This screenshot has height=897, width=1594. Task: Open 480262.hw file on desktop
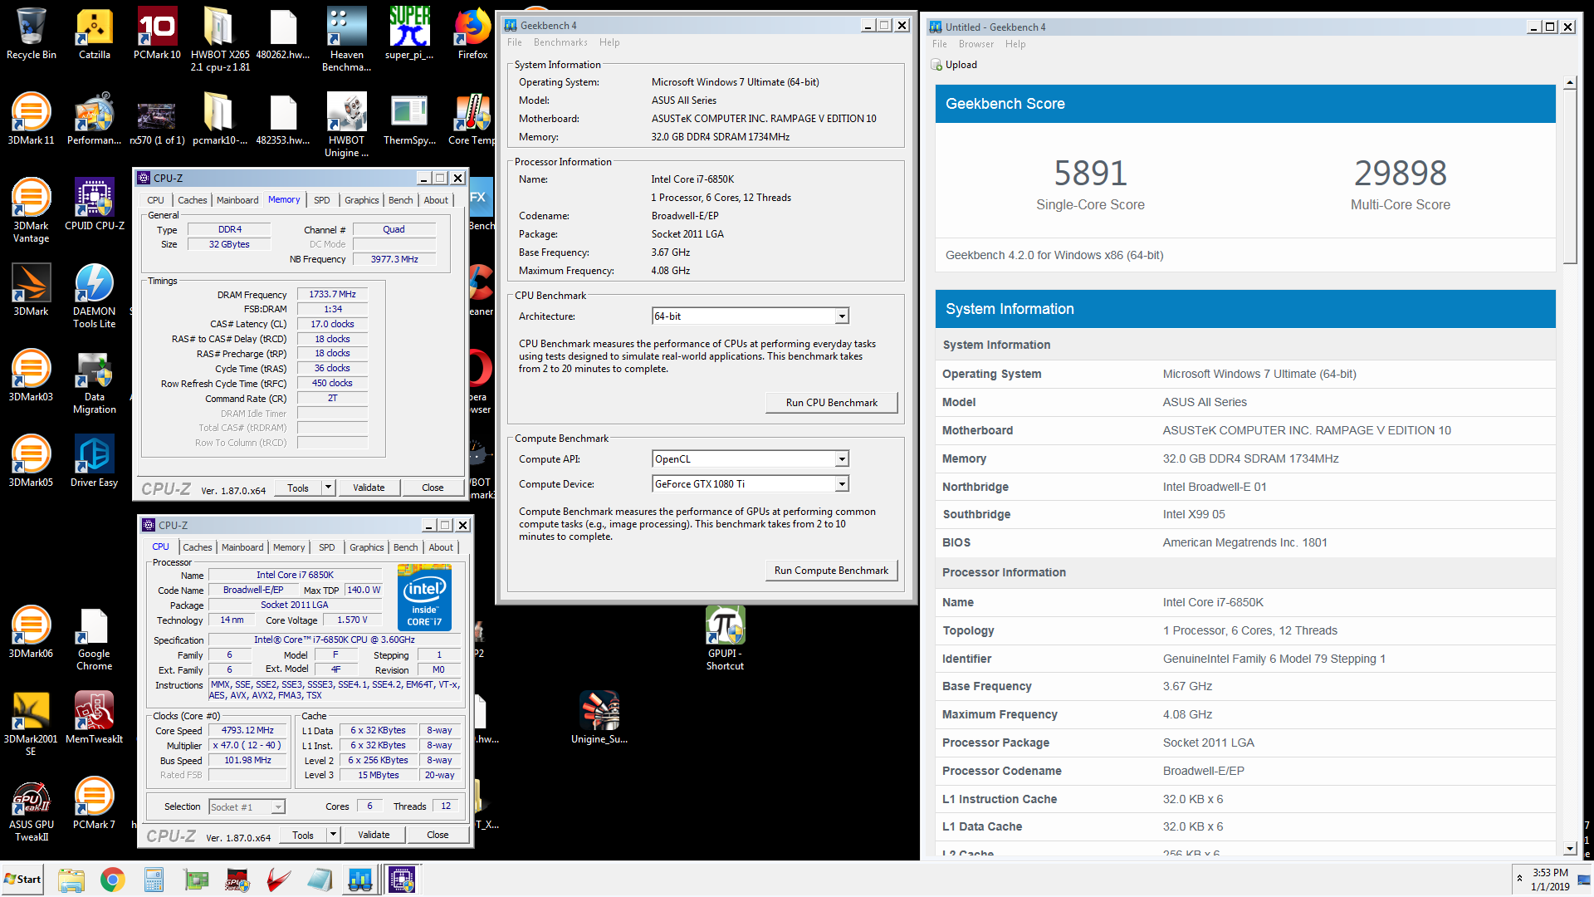pyautogui.click(x=283, y=34)
